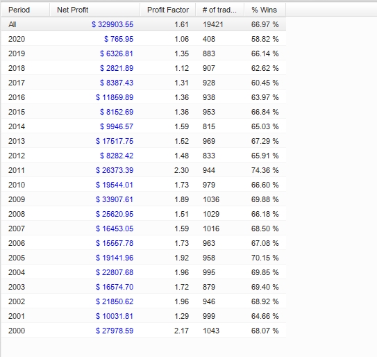Sort by the Period column header

(26, 10)
